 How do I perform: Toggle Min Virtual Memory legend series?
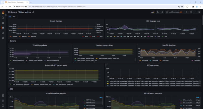(18, 61)
